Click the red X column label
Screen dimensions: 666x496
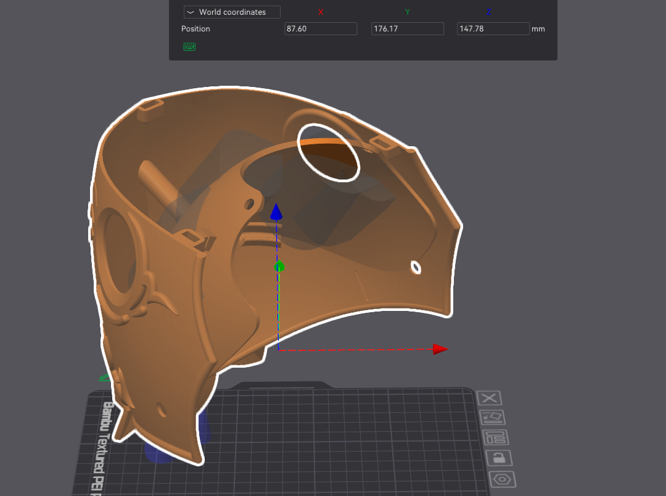point(321,12)
